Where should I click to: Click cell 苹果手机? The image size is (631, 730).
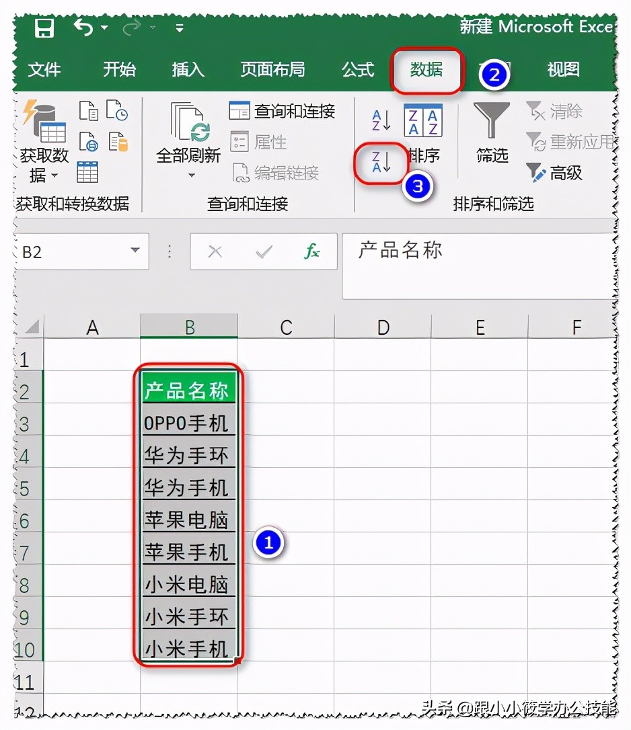pos(189,549)
